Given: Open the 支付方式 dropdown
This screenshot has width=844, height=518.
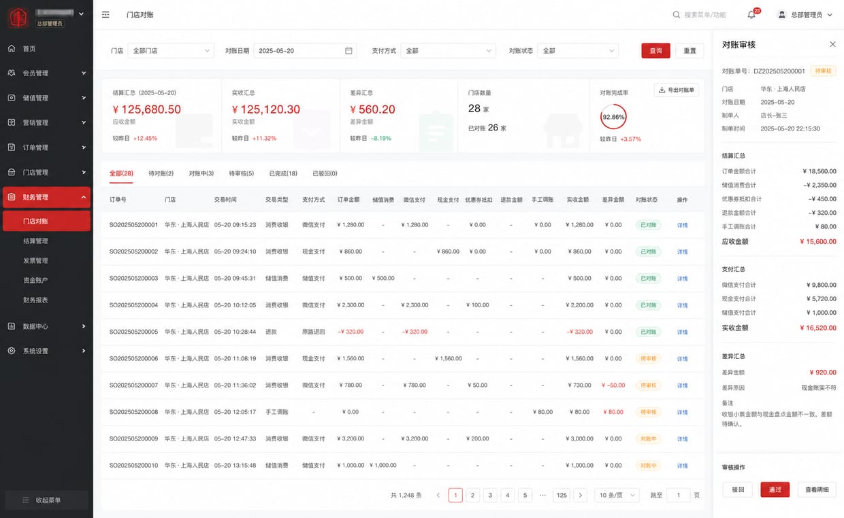Looking at the screenshot, I should tap(448, 50).
